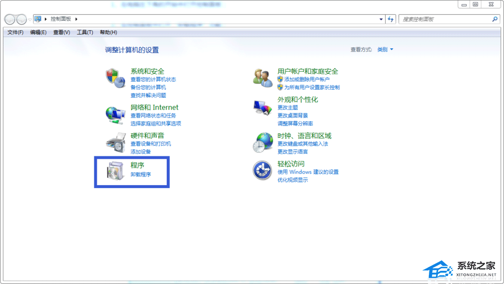
Task: Open the 类别 view-by dropdown
Action: point(385,49)
